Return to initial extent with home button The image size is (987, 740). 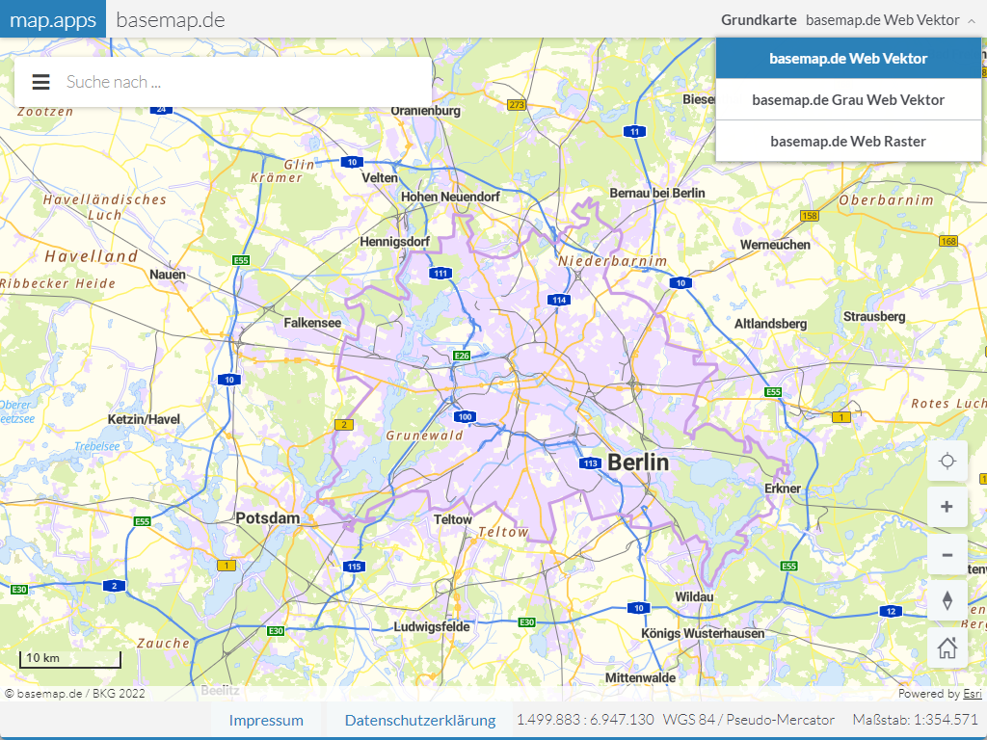947,647
